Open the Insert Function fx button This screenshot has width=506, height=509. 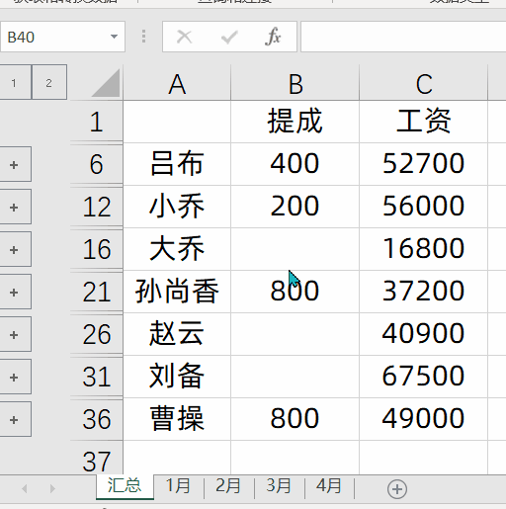[x=273, y=37]
